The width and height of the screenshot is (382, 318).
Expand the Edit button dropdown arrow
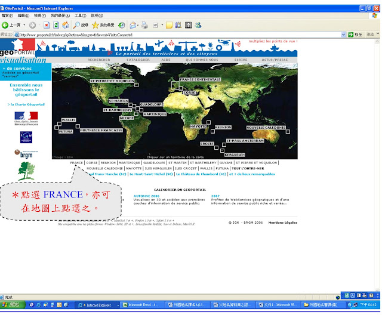pyautogui.click(x=162, y=25)
